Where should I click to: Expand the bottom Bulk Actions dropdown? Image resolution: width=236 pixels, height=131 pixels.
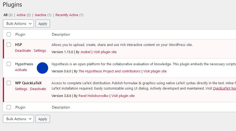(18, 119)
